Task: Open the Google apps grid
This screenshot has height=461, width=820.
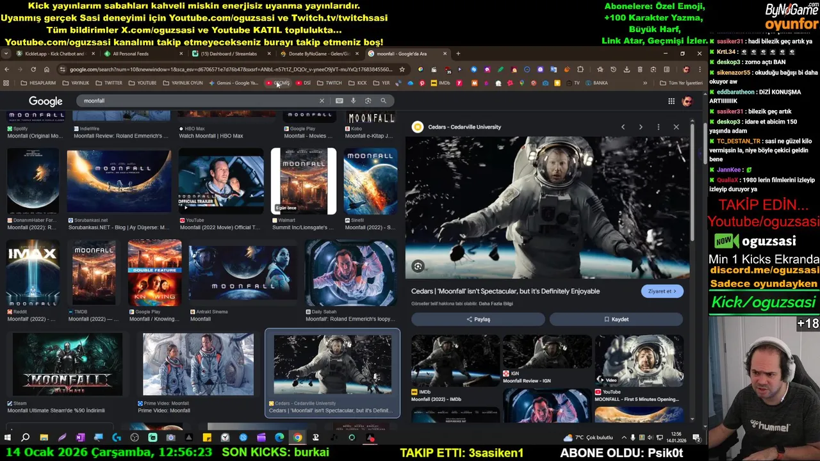Action: click(671, 101)
